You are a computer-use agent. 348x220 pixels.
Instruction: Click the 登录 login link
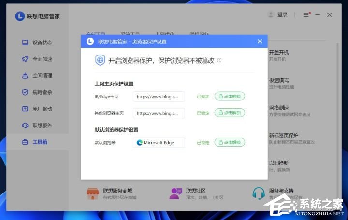(282, 15)
